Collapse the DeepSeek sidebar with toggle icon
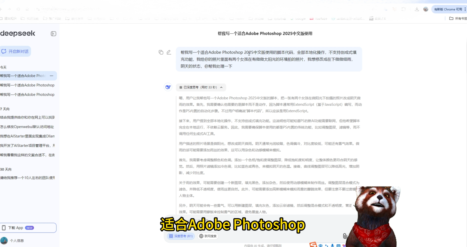The width and height of the screenshot is (467, 247). [53, 34]
